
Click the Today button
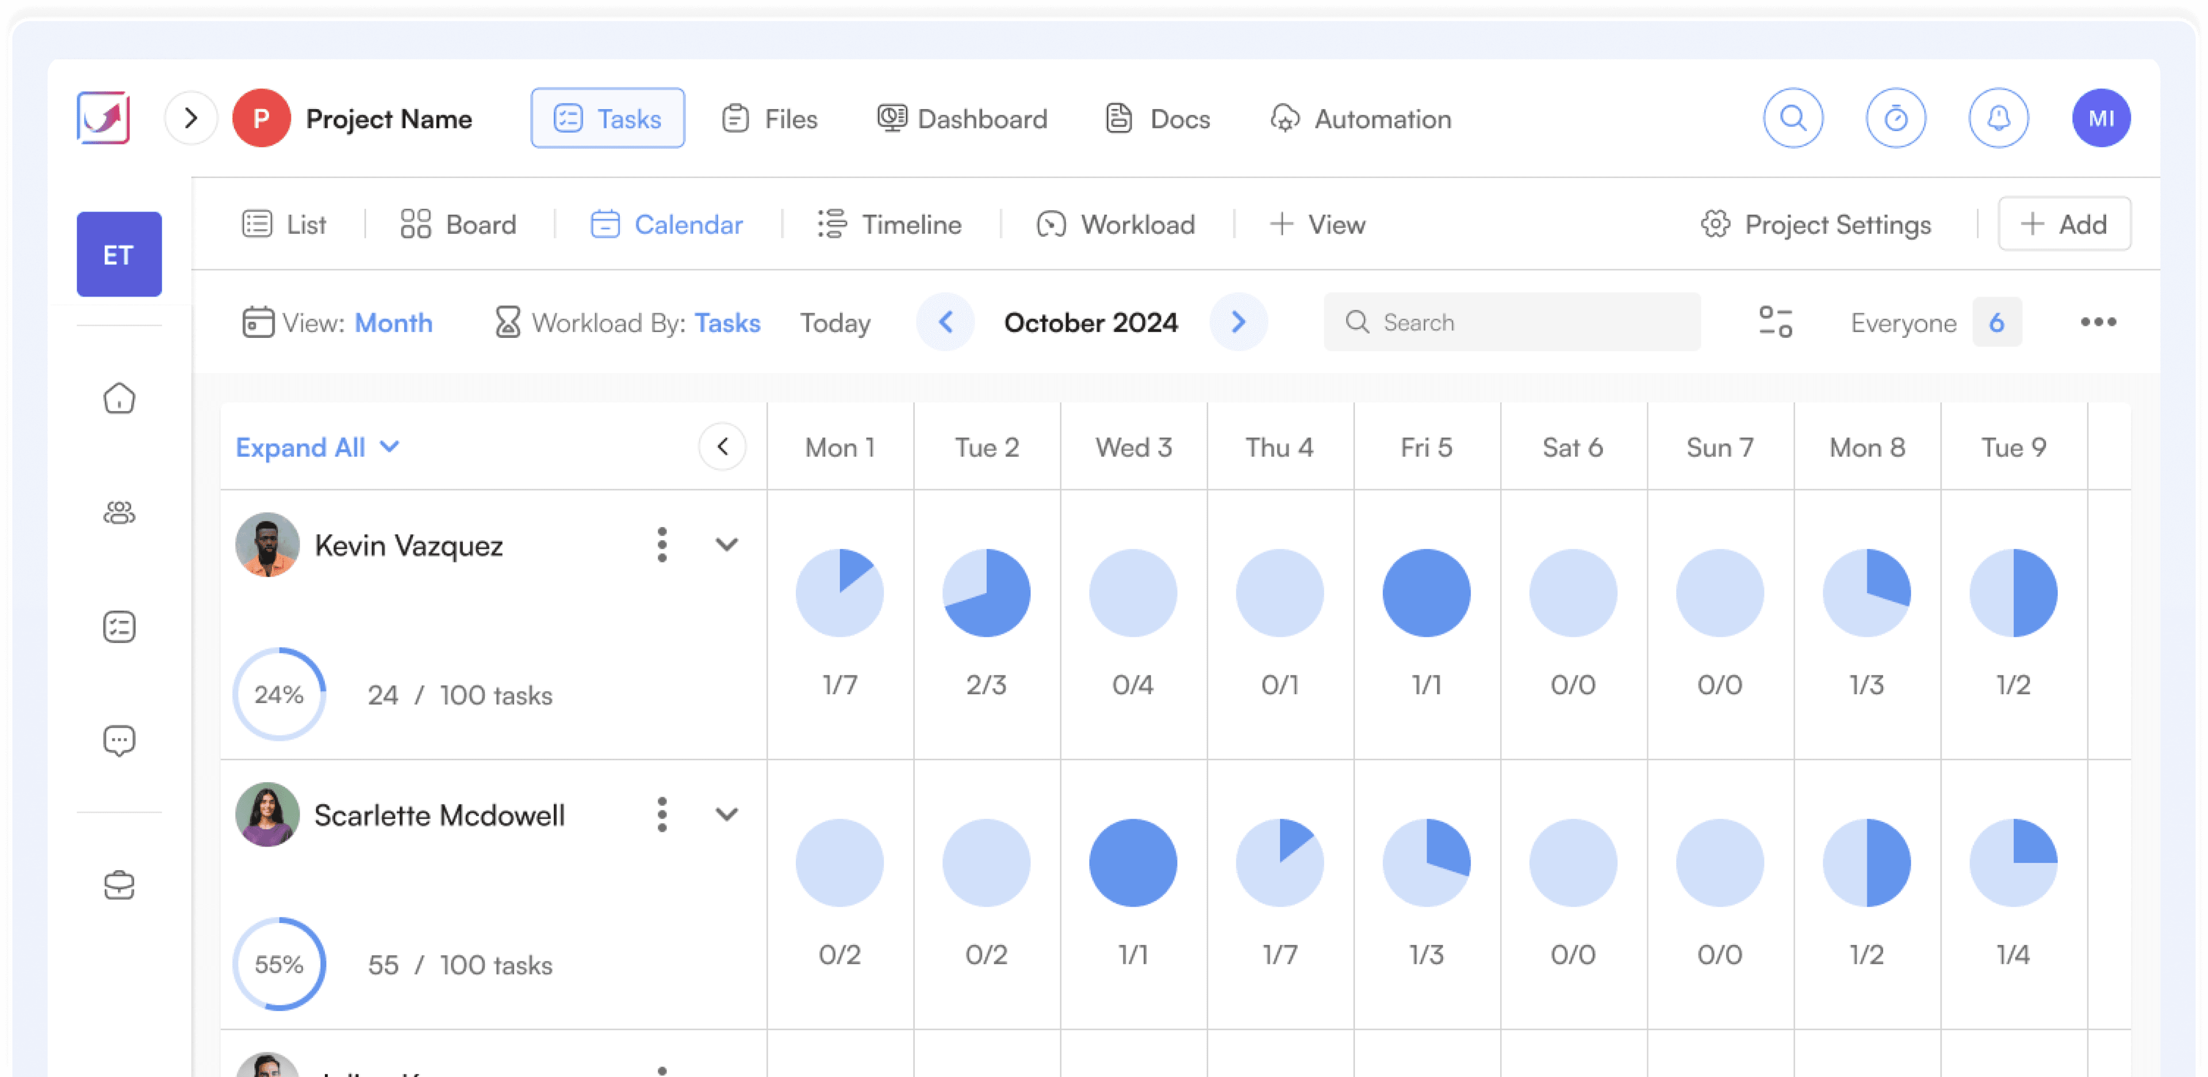[835, 323]
